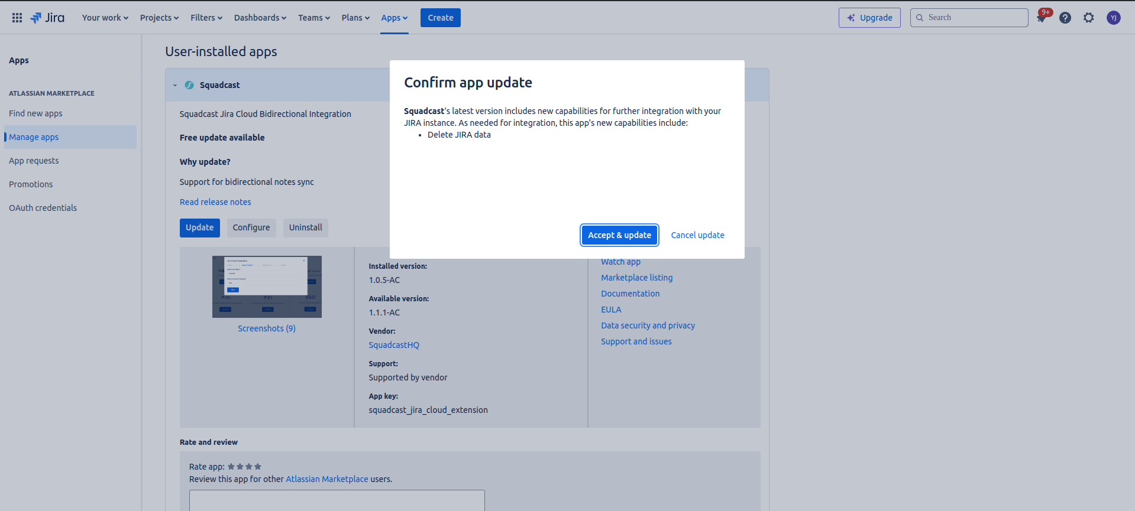The width and height of the screenshot is (1135, 511).
Task: Open the app switcher grid icon
Action: [x=17, y=18]
